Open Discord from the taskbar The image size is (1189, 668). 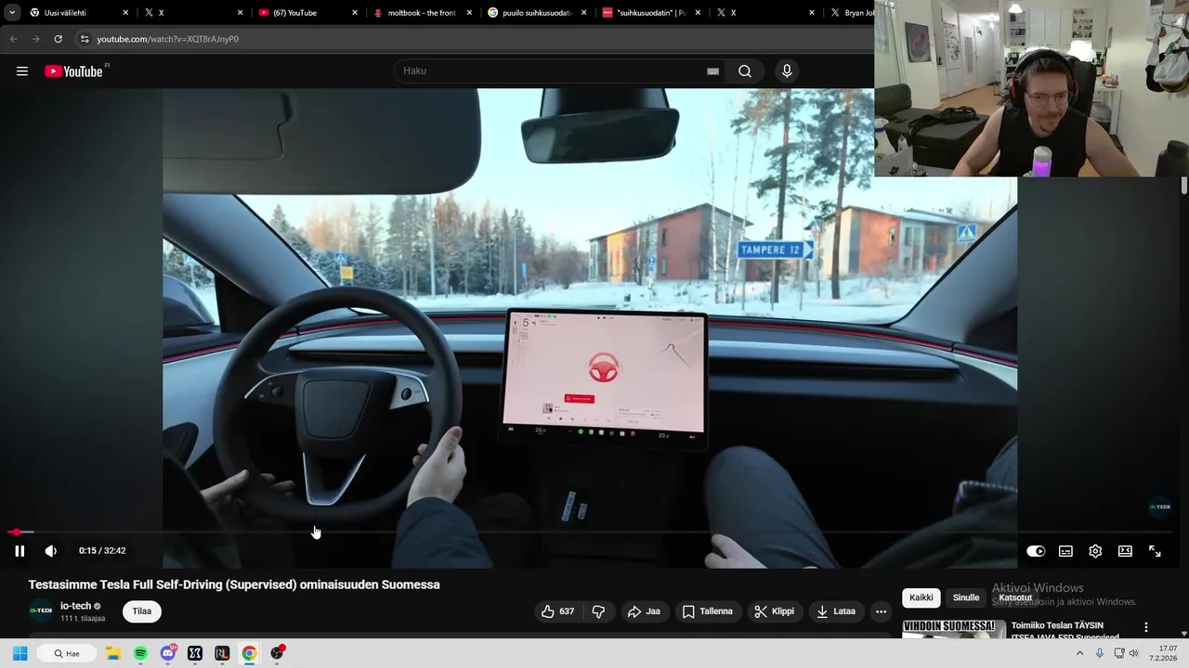tap(167, 653)
